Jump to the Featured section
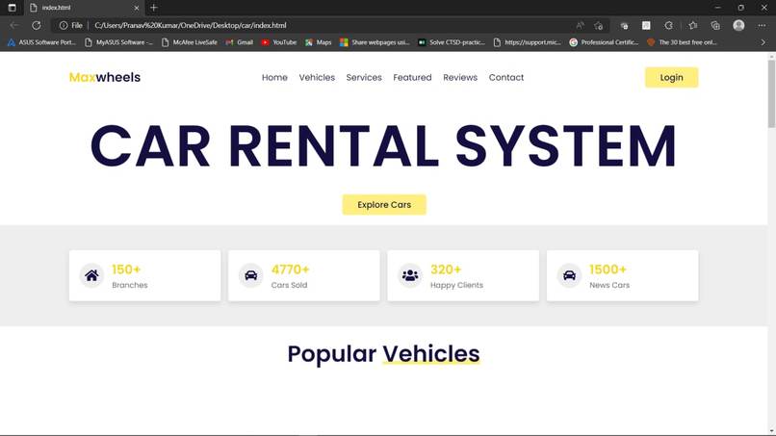This screenshot has height=436, width=776. click(x=412, y=77)
